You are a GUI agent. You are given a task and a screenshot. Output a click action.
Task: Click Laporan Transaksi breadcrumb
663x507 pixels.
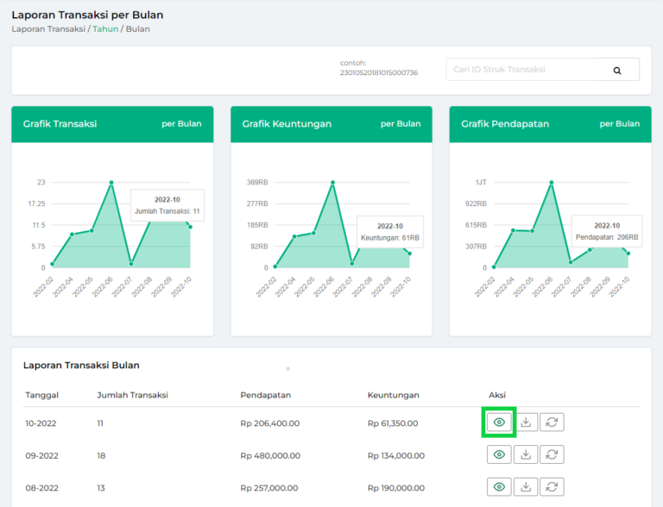(48, 28)
